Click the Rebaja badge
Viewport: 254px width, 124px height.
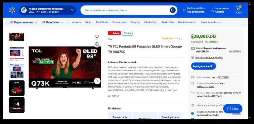click(x=114, y=33)
